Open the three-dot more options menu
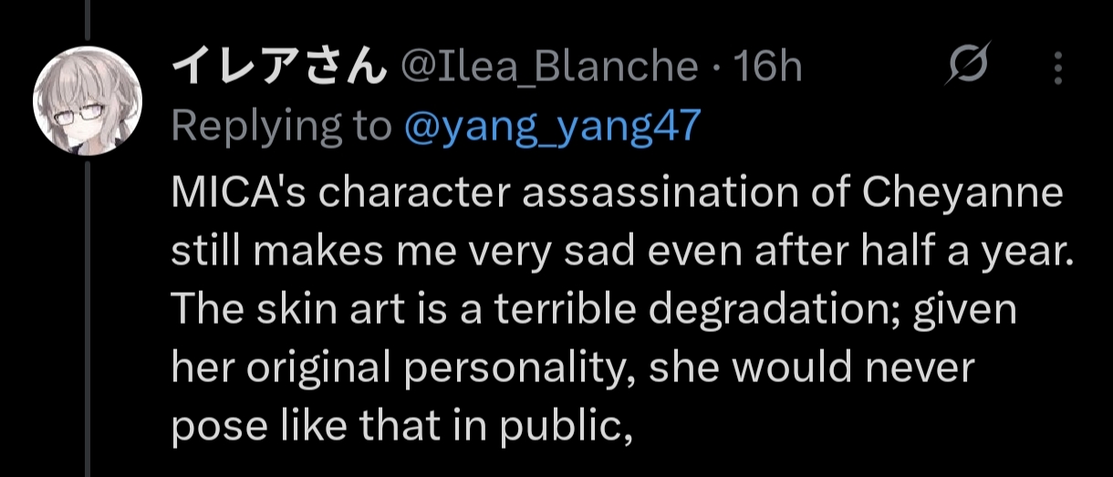Screen dimensions: 1113x477 coord(1058,67)
